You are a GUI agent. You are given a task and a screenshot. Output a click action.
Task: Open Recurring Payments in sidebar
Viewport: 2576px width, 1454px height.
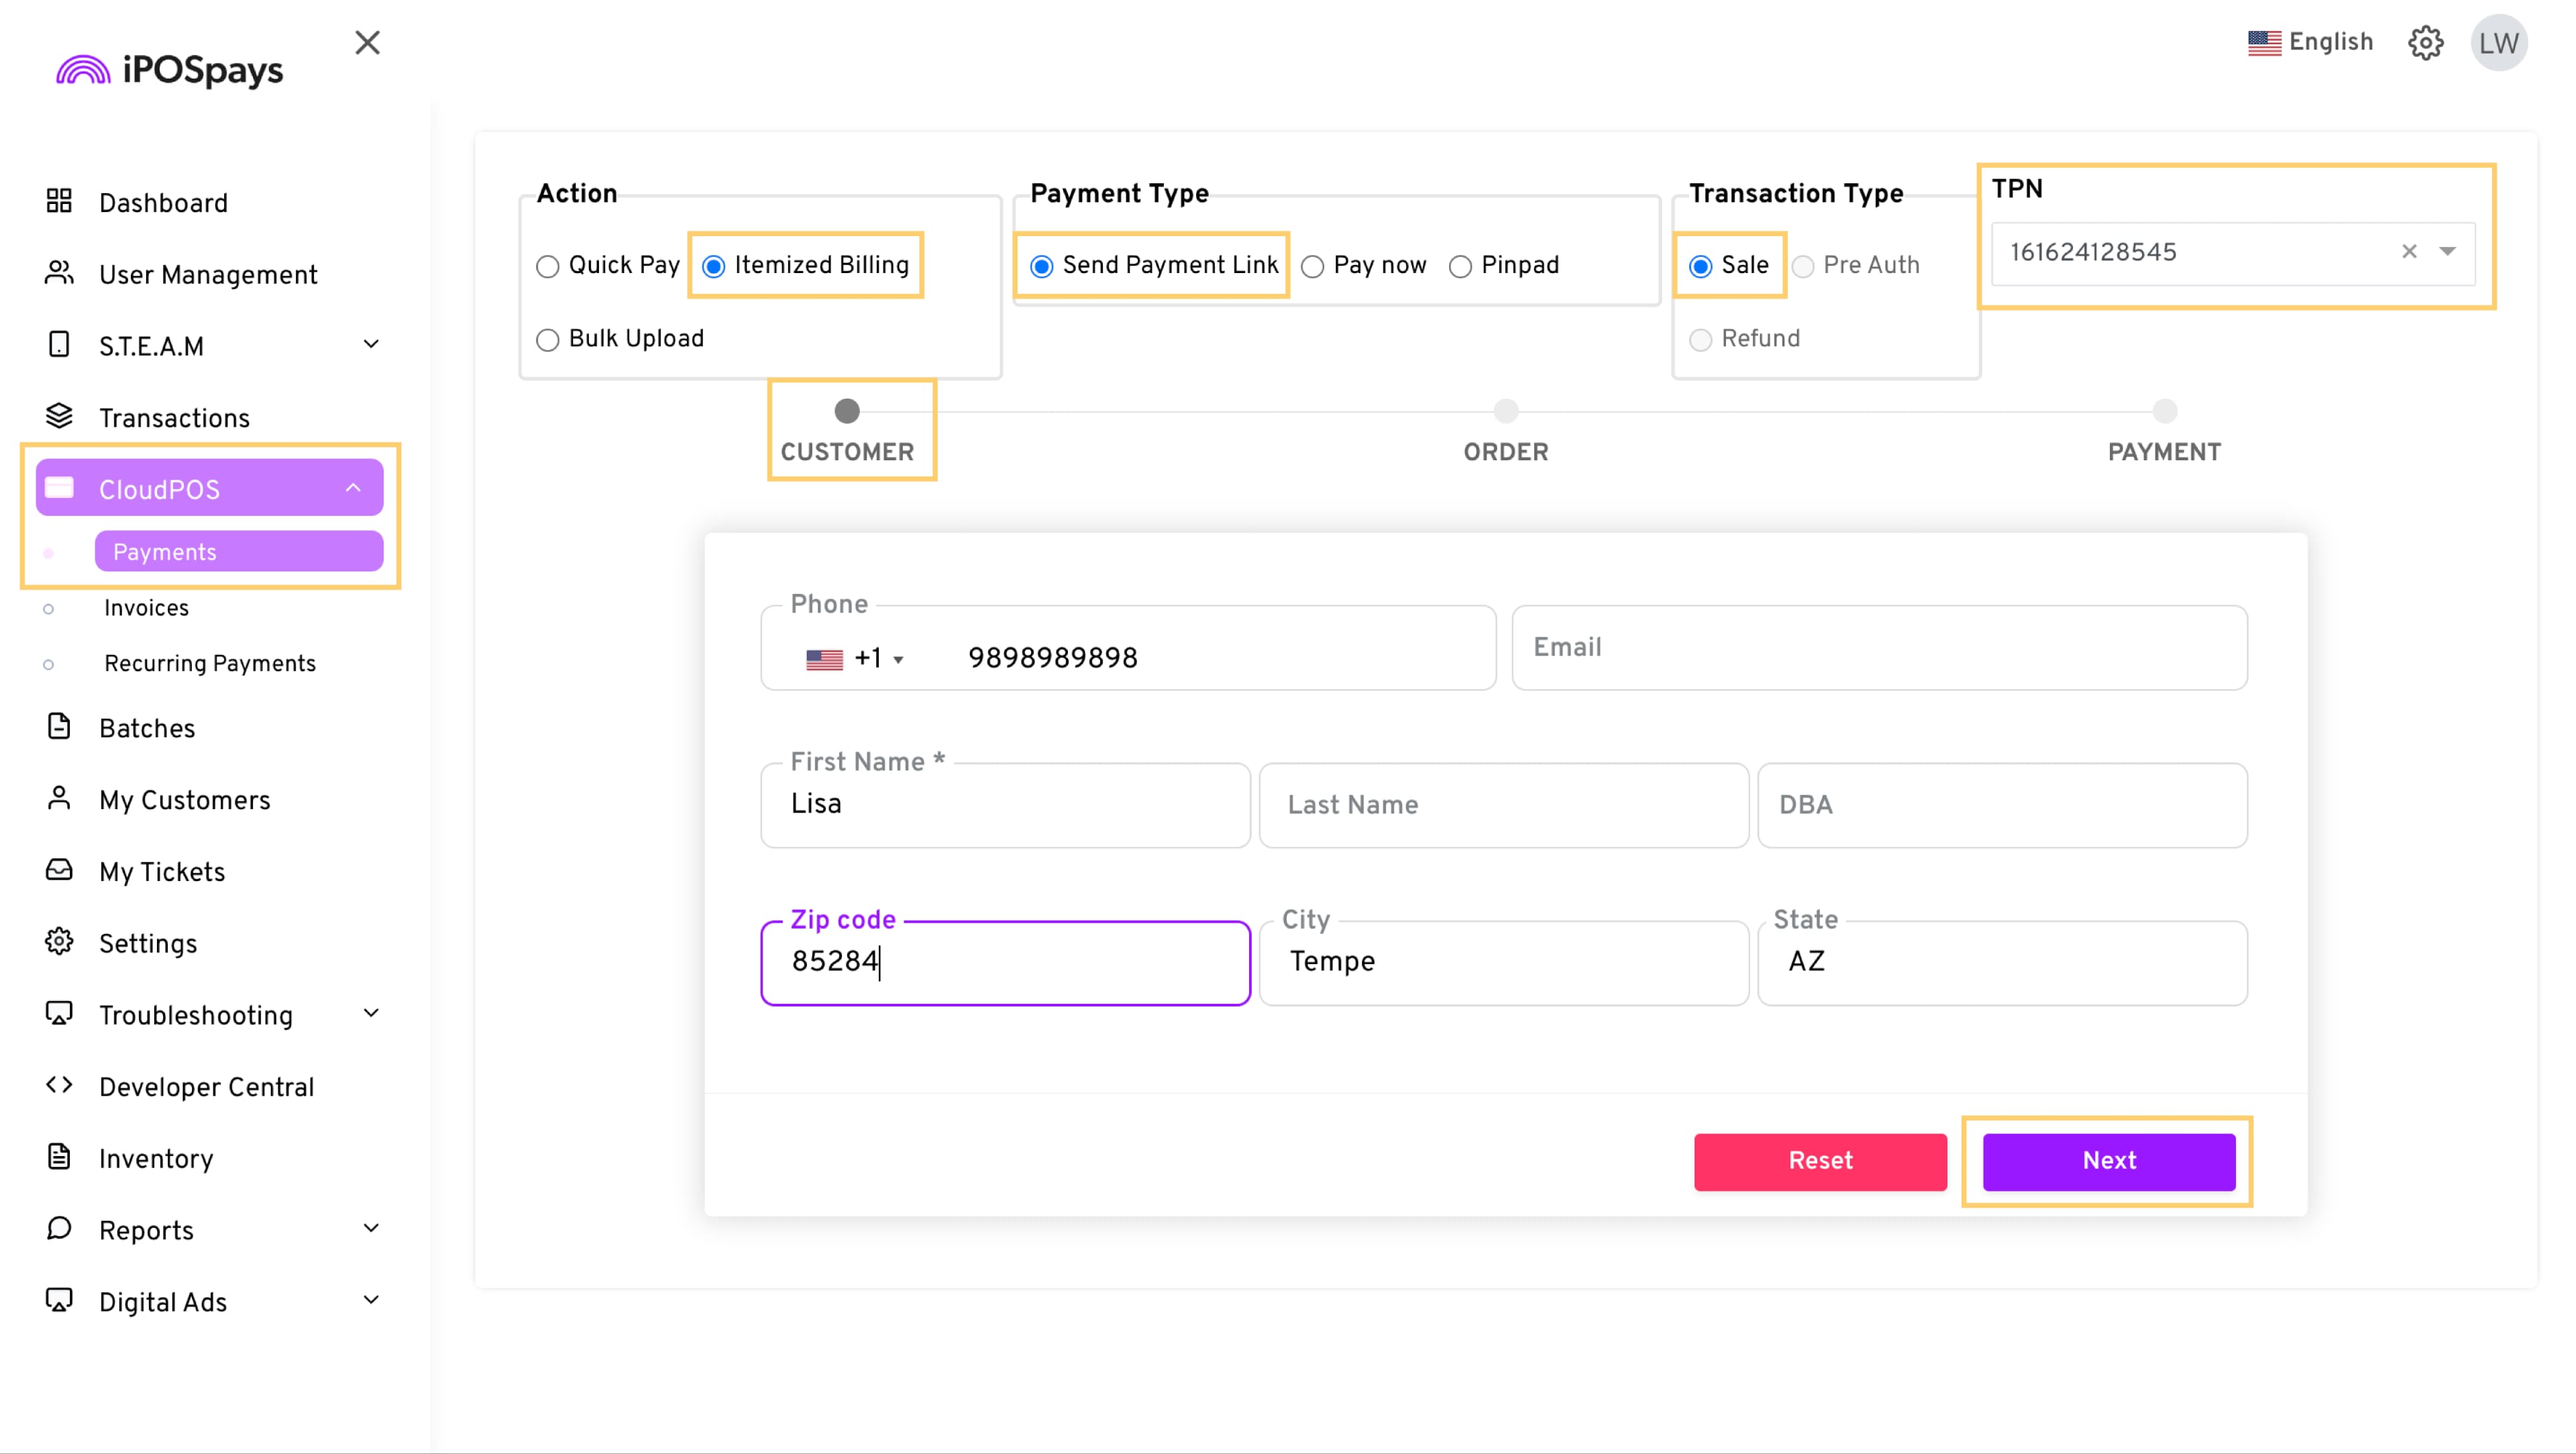[210, 663]
